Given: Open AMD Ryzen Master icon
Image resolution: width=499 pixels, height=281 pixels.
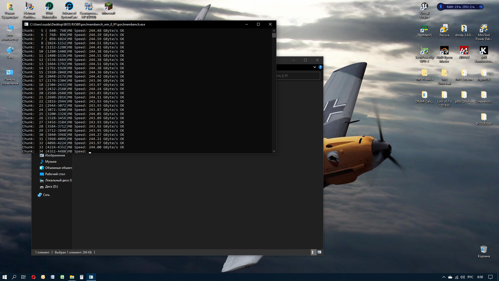Looking at the screenshot, I should pos(444,51).
